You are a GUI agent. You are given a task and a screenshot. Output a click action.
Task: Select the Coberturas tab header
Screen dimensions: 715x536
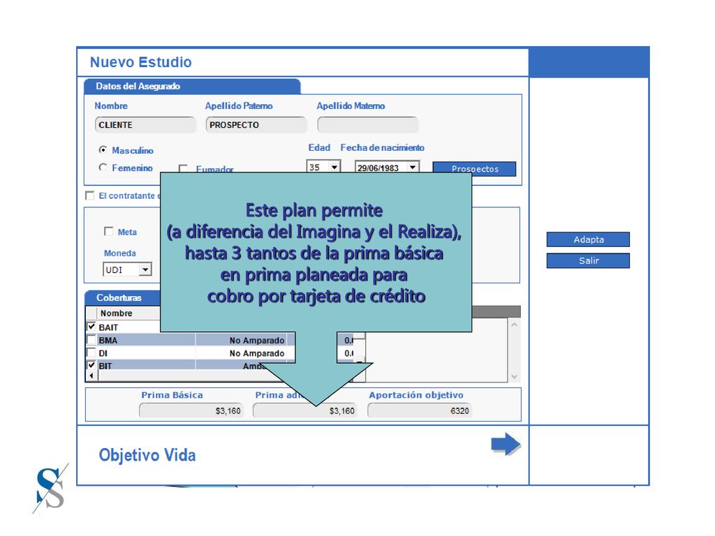tap(122, 297)
